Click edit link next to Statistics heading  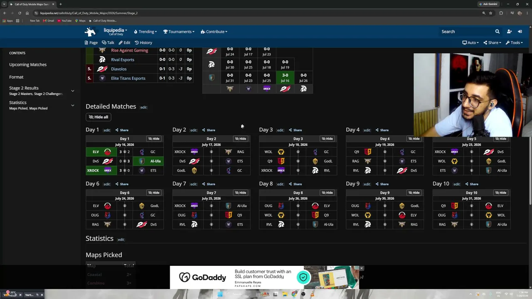(x=121, y=240)
